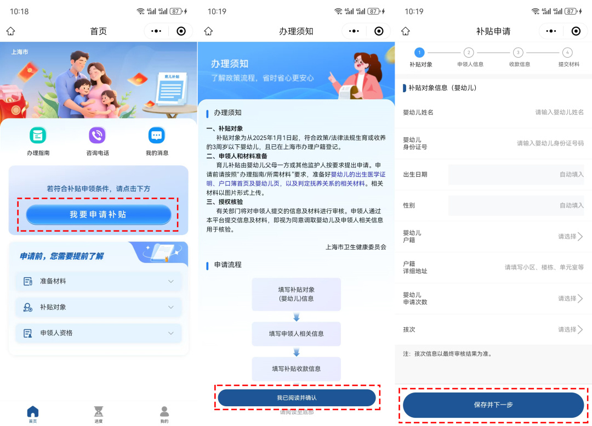Click the 我要申请补贴 button

99,215
